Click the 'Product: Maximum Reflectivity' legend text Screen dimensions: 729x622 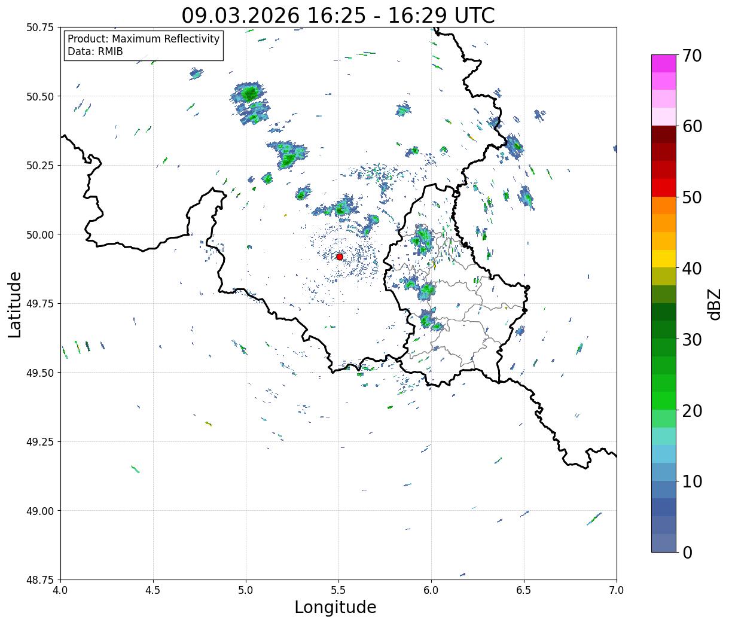click(x=144, y=39)
